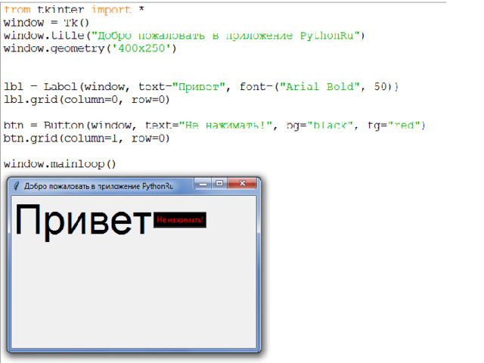Click the Tk feather icon in title bar
This screenshot has height=363, width=484.
(16, 185)
